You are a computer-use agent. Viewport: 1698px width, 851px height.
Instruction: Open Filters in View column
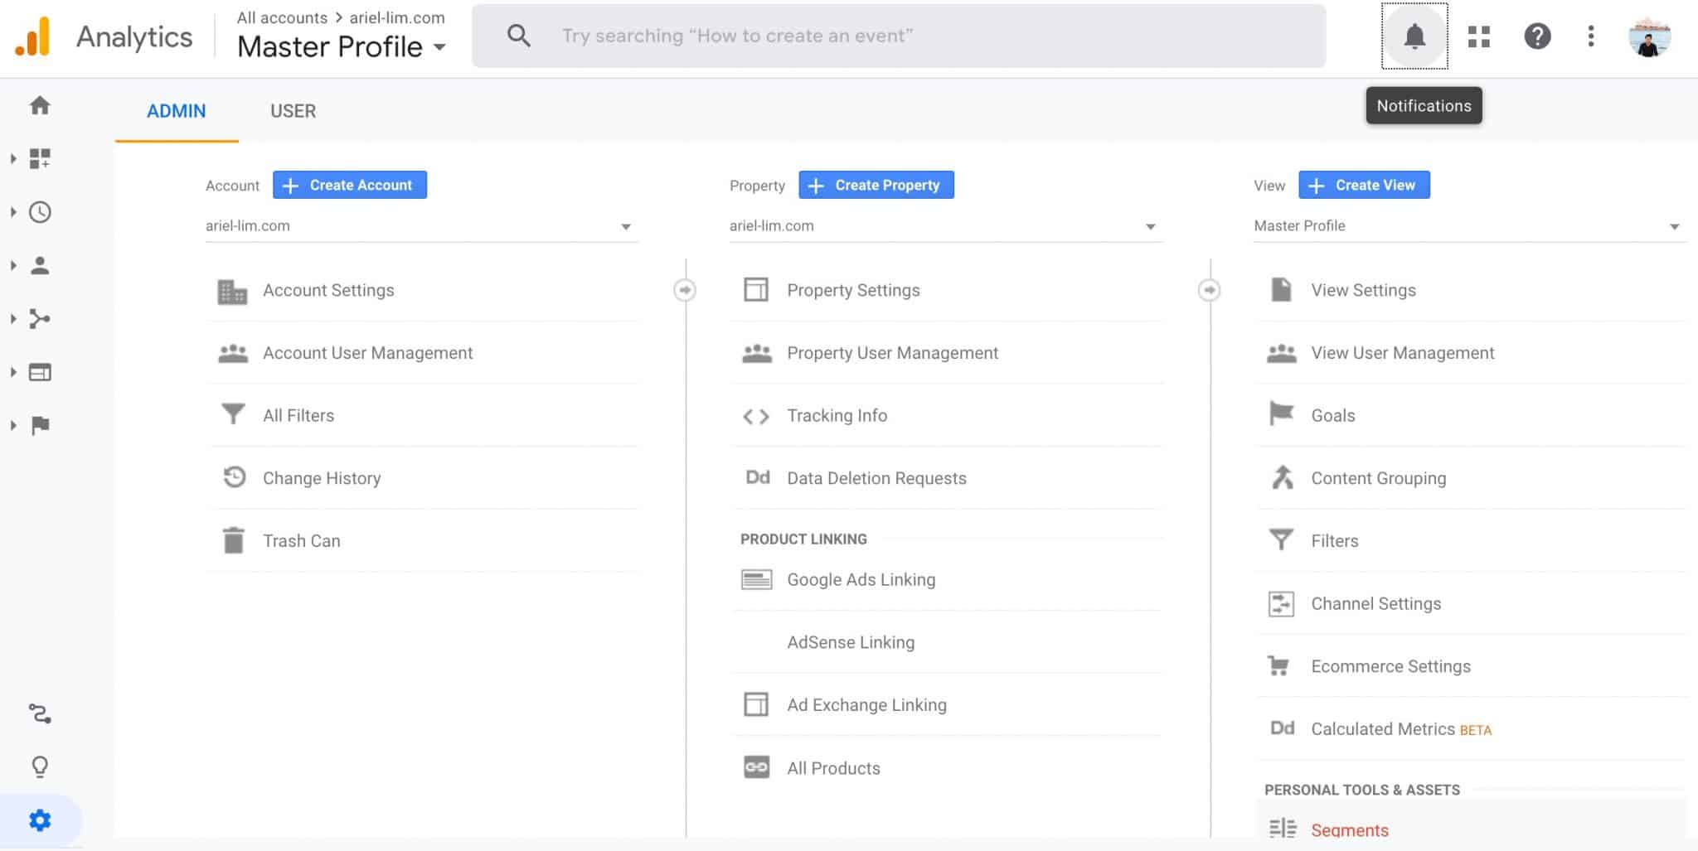tap(1471, 540)
